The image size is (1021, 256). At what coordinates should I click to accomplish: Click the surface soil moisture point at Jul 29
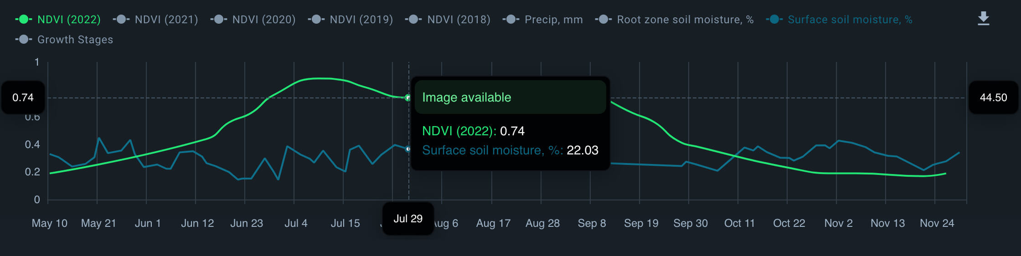tap(408, 149)
